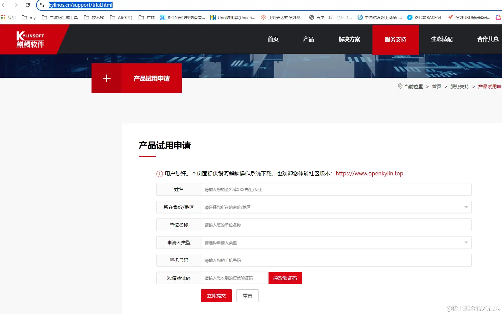The width and height of the screenshot is (502, 314).
Task: Open Unix时间戳 bookmark
Action: click(233, 17)
